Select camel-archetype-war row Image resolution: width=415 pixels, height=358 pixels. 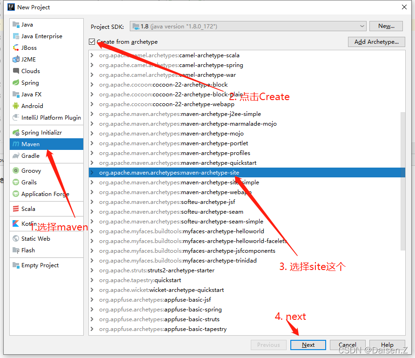(x=247, y=74)
